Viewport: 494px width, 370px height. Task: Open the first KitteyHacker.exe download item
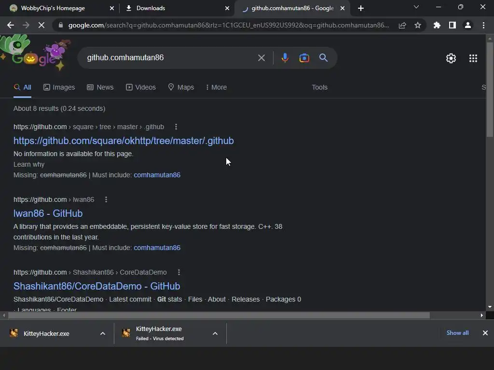coord(47,333)
